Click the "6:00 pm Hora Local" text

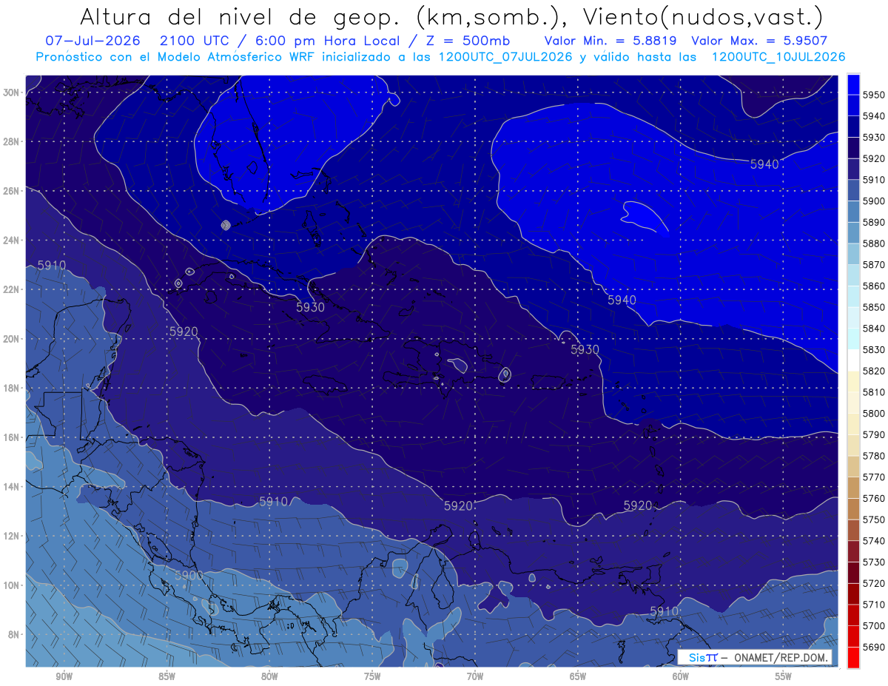point(329,41)
